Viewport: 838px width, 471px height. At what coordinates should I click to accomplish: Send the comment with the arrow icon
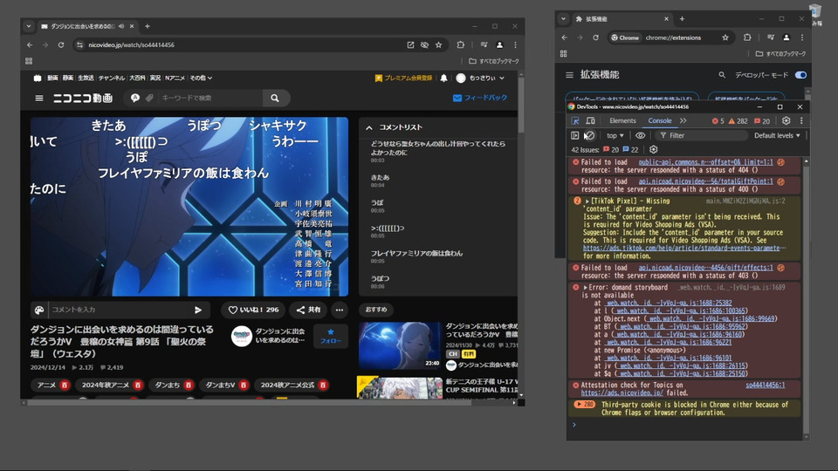tap(198, 310)
